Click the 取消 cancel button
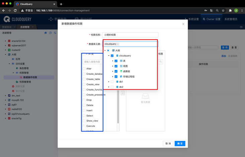The width and height of the screenshot is (245, 157). (x=168, y=143)
